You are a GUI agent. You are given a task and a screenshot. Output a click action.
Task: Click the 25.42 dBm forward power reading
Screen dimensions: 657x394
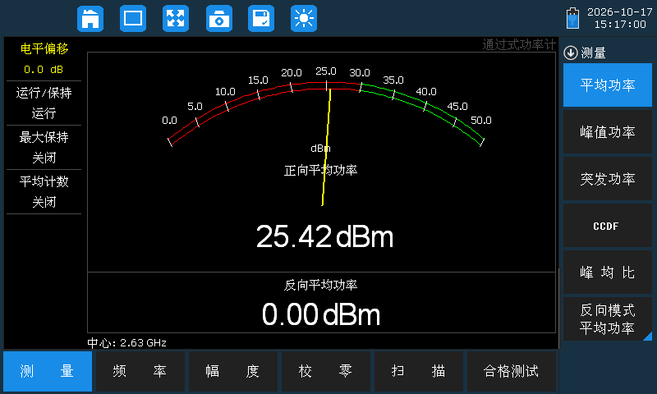pos(324,236)
